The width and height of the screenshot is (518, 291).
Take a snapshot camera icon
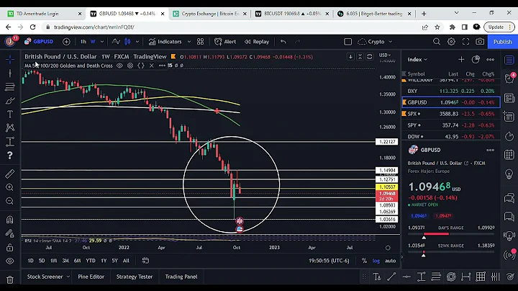click(480, 42)
